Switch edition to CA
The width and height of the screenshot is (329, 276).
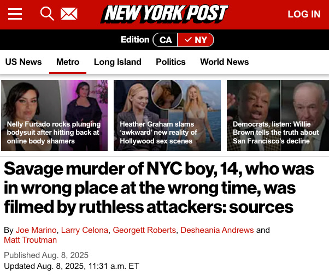(166, 40)
